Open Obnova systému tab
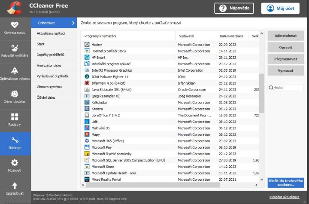309x204 pixels. 54,87
